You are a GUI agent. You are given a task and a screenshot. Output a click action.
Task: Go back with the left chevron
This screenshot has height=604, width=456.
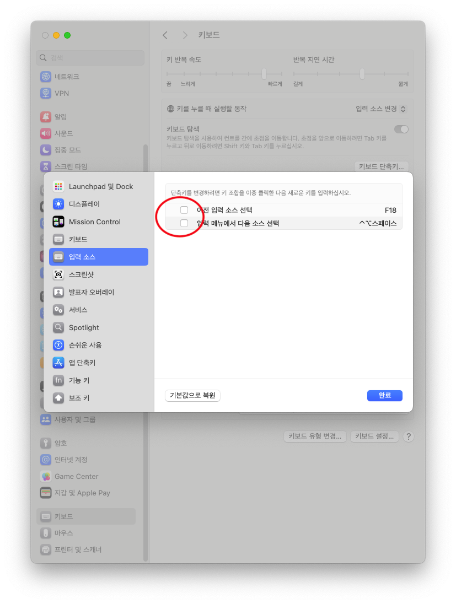165,35
